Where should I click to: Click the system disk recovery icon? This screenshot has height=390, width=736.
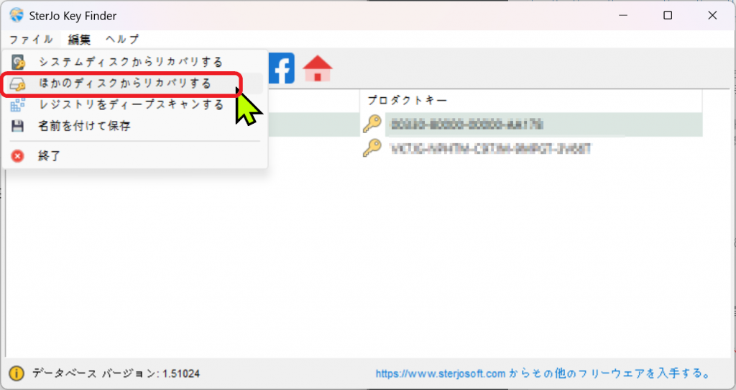(x=18, y=62)
